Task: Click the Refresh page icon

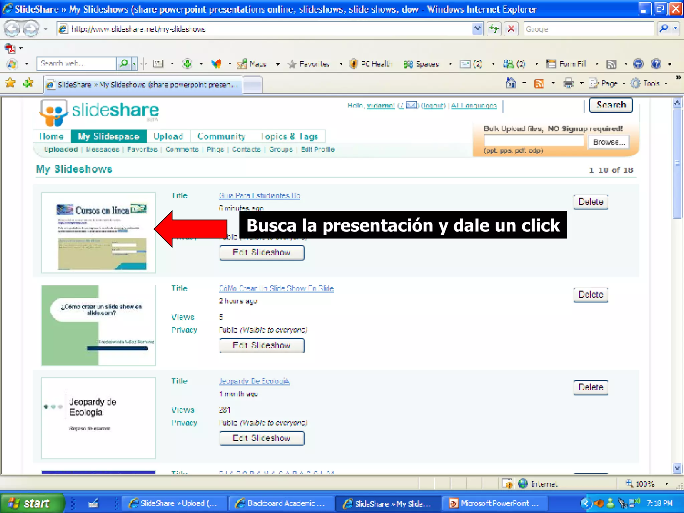Action: [494, 29]
